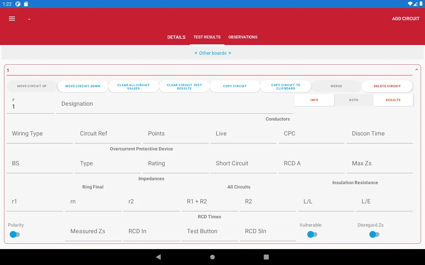Viewport: 425px width, 265px height.
Task: Clear the circuit test results
Action: (x=184, y=86)
